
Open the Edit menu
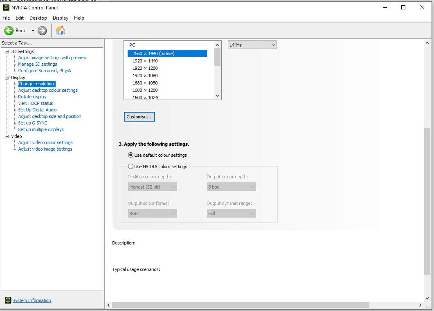[x=19, y=18]
